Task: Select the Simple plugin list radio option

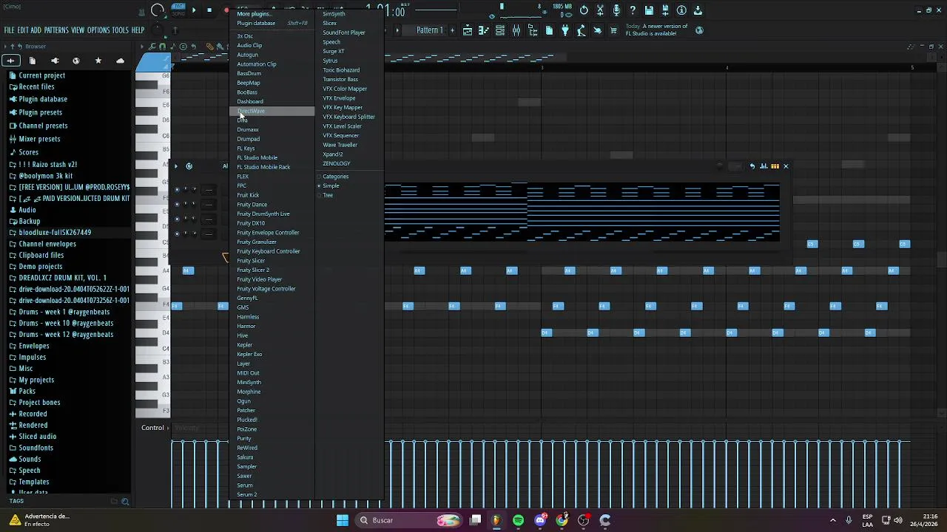Action: coord(331,185)
